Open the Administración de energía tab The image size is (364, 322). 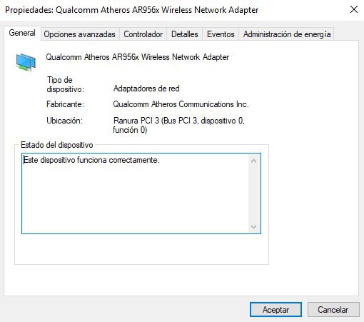[287, 34]
